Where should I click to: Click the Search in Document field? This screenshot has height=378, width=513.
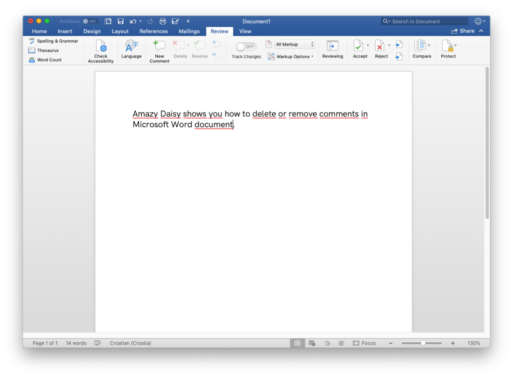pos(428,22)
